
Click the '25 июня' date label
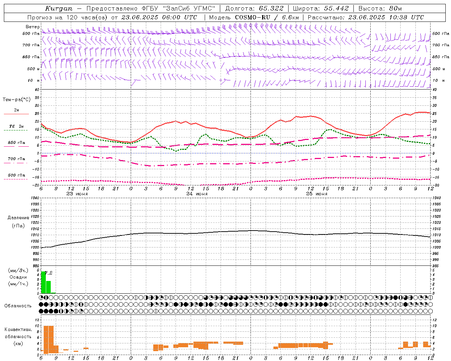tap(317, 194)
